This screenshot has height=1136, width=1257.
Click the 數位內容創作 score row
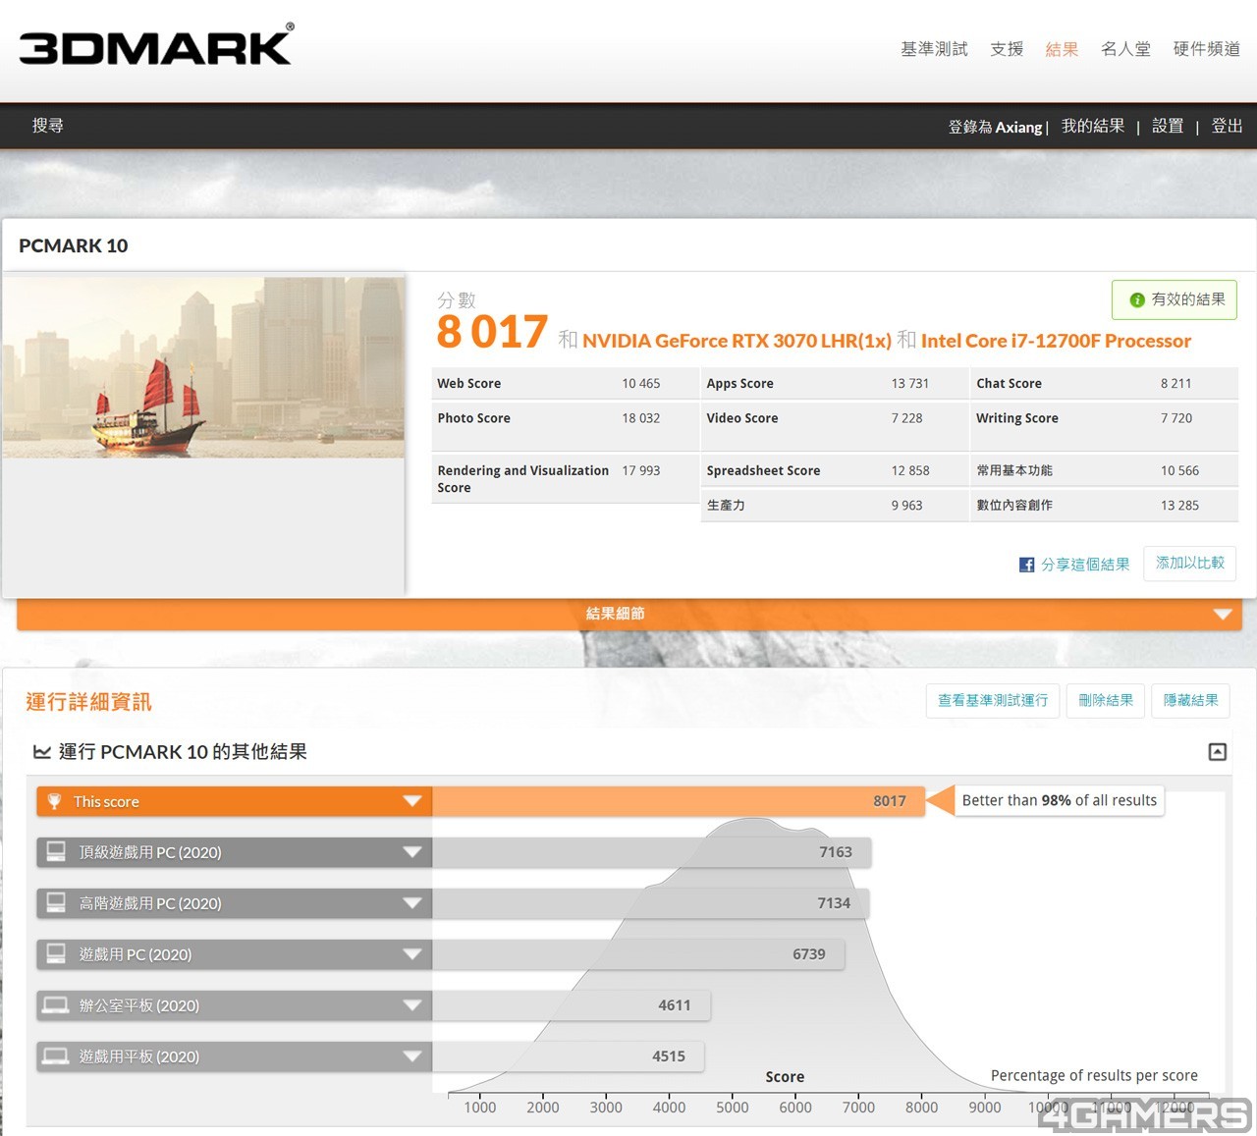click(x=1104, y=506)
